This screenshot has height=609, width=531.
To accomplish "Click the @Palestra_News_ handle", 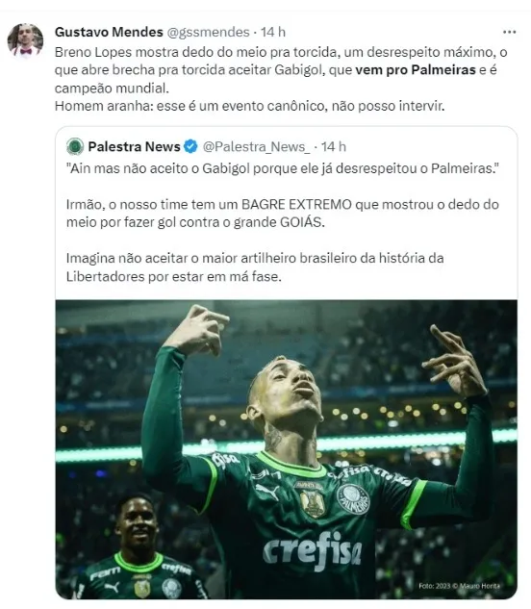I will coord(257,146).
